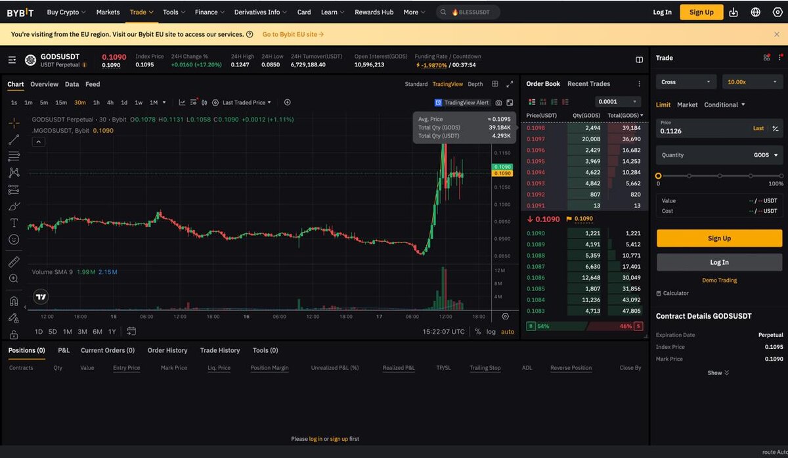Switch to the Depth chart view

[x=475, y=84]
